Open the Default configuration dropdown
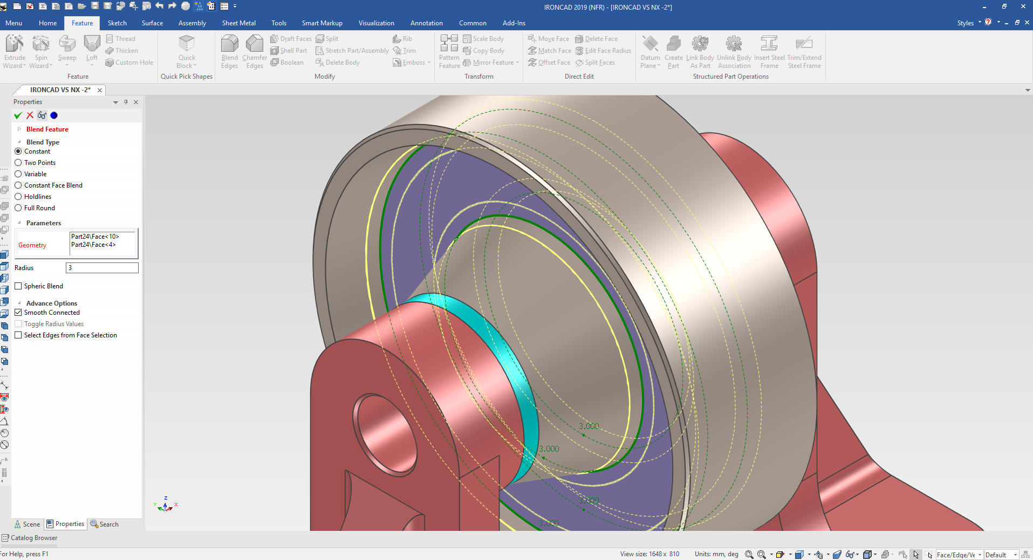This screenshot has width=1033, height=560. click(x=1015, y=555)
